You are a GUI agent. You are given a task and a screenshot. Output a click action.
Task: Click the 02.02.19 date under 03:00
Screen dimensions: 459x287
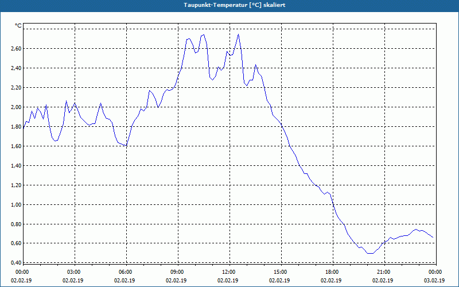point(73,281)
